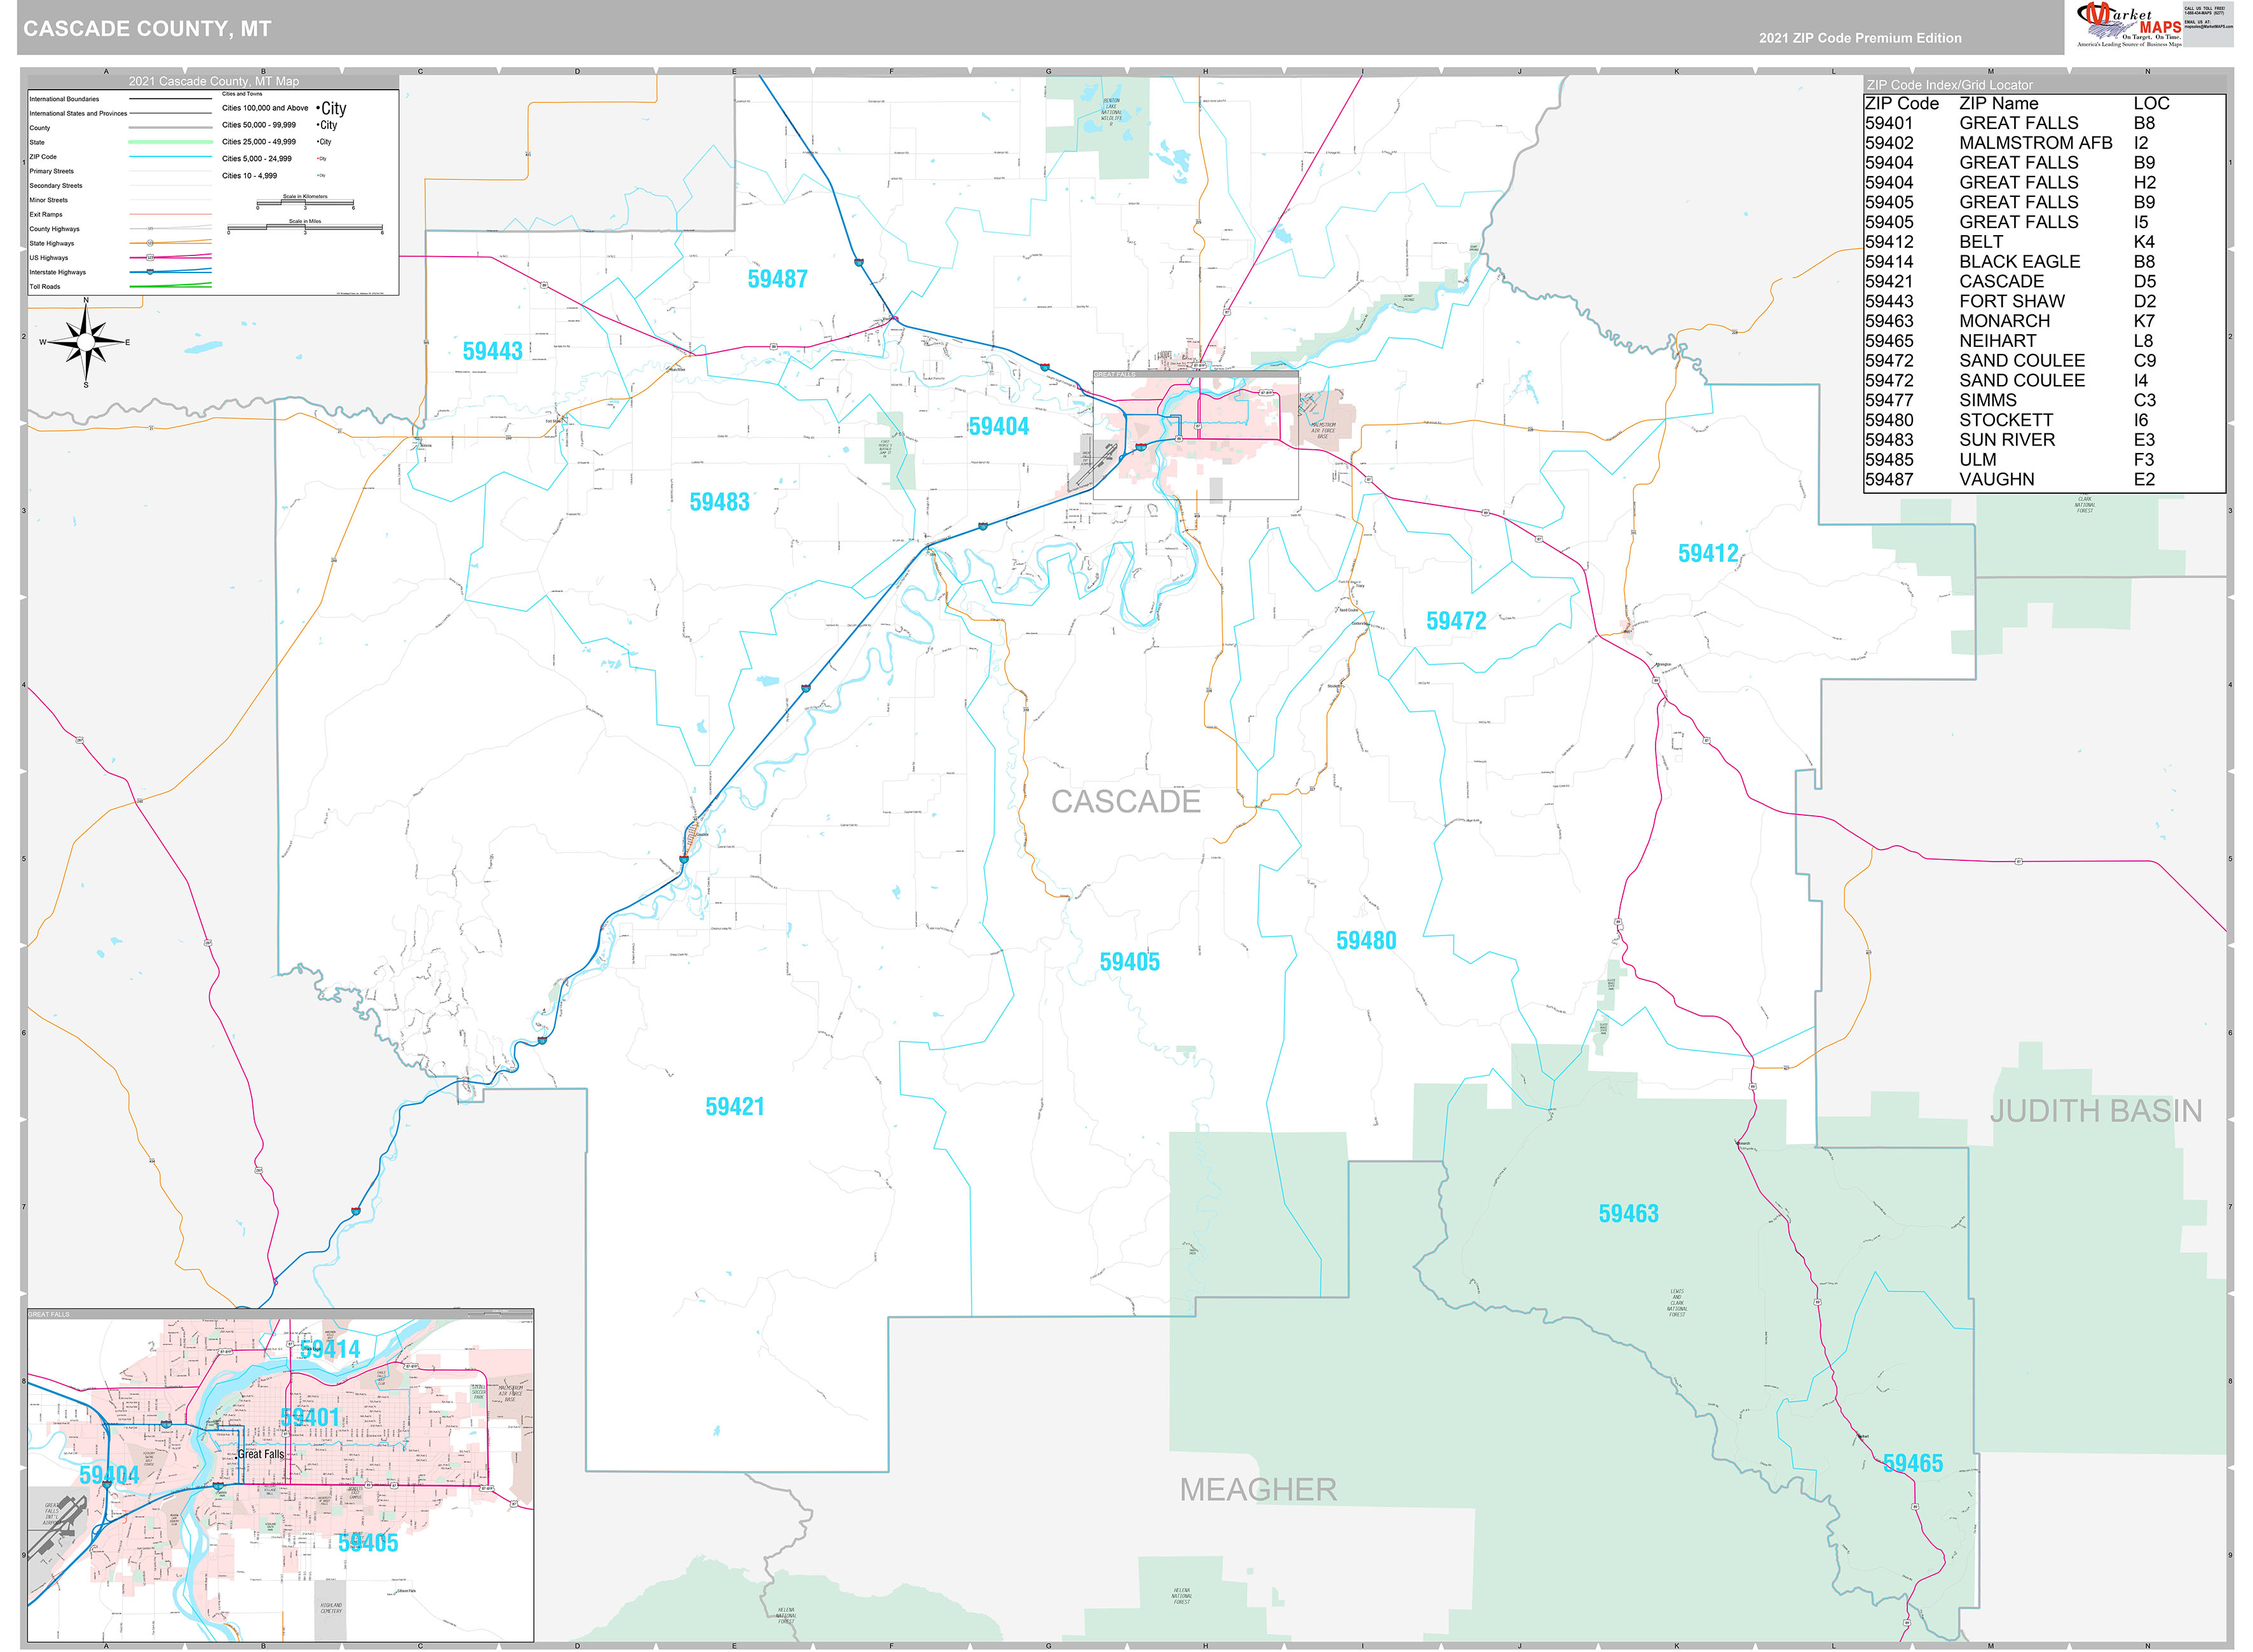This screenshot has width=2253, height=1652.
Task: Click the 59483 ZIP label on the map
Action: [719, 502]
